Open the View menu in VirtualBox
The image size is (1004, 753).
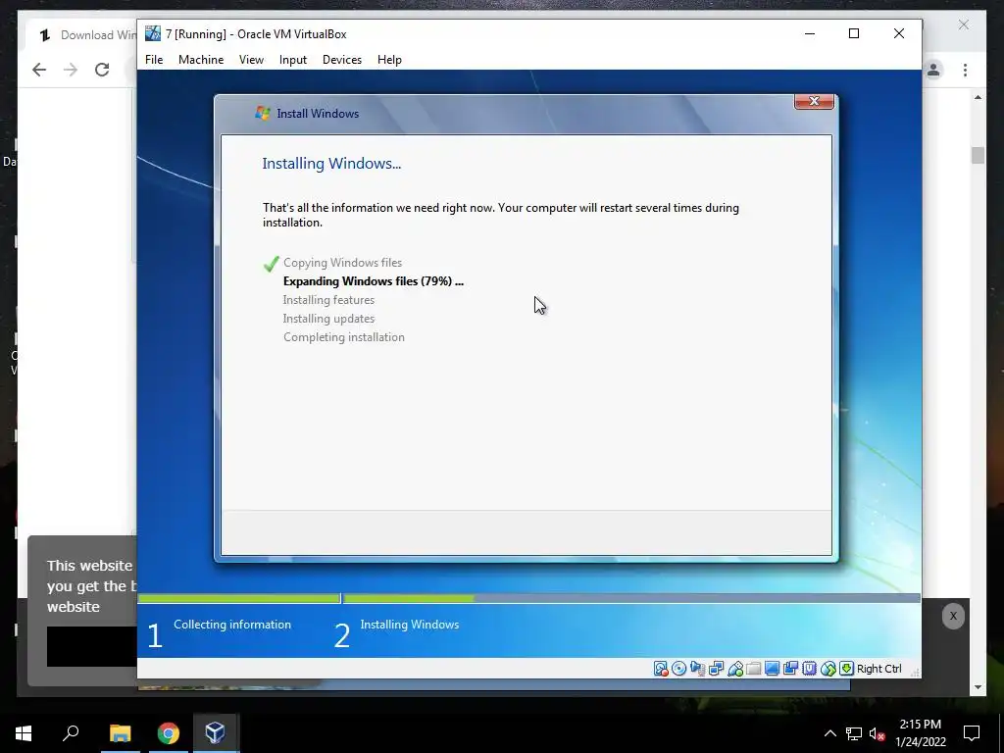[251, 60]
